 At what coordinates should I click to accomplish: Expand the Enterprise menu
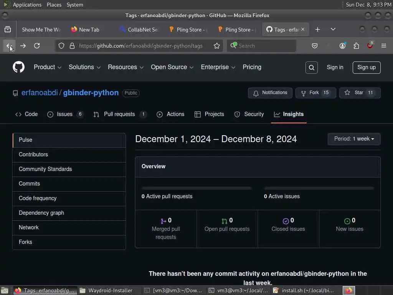click(218, 67)
